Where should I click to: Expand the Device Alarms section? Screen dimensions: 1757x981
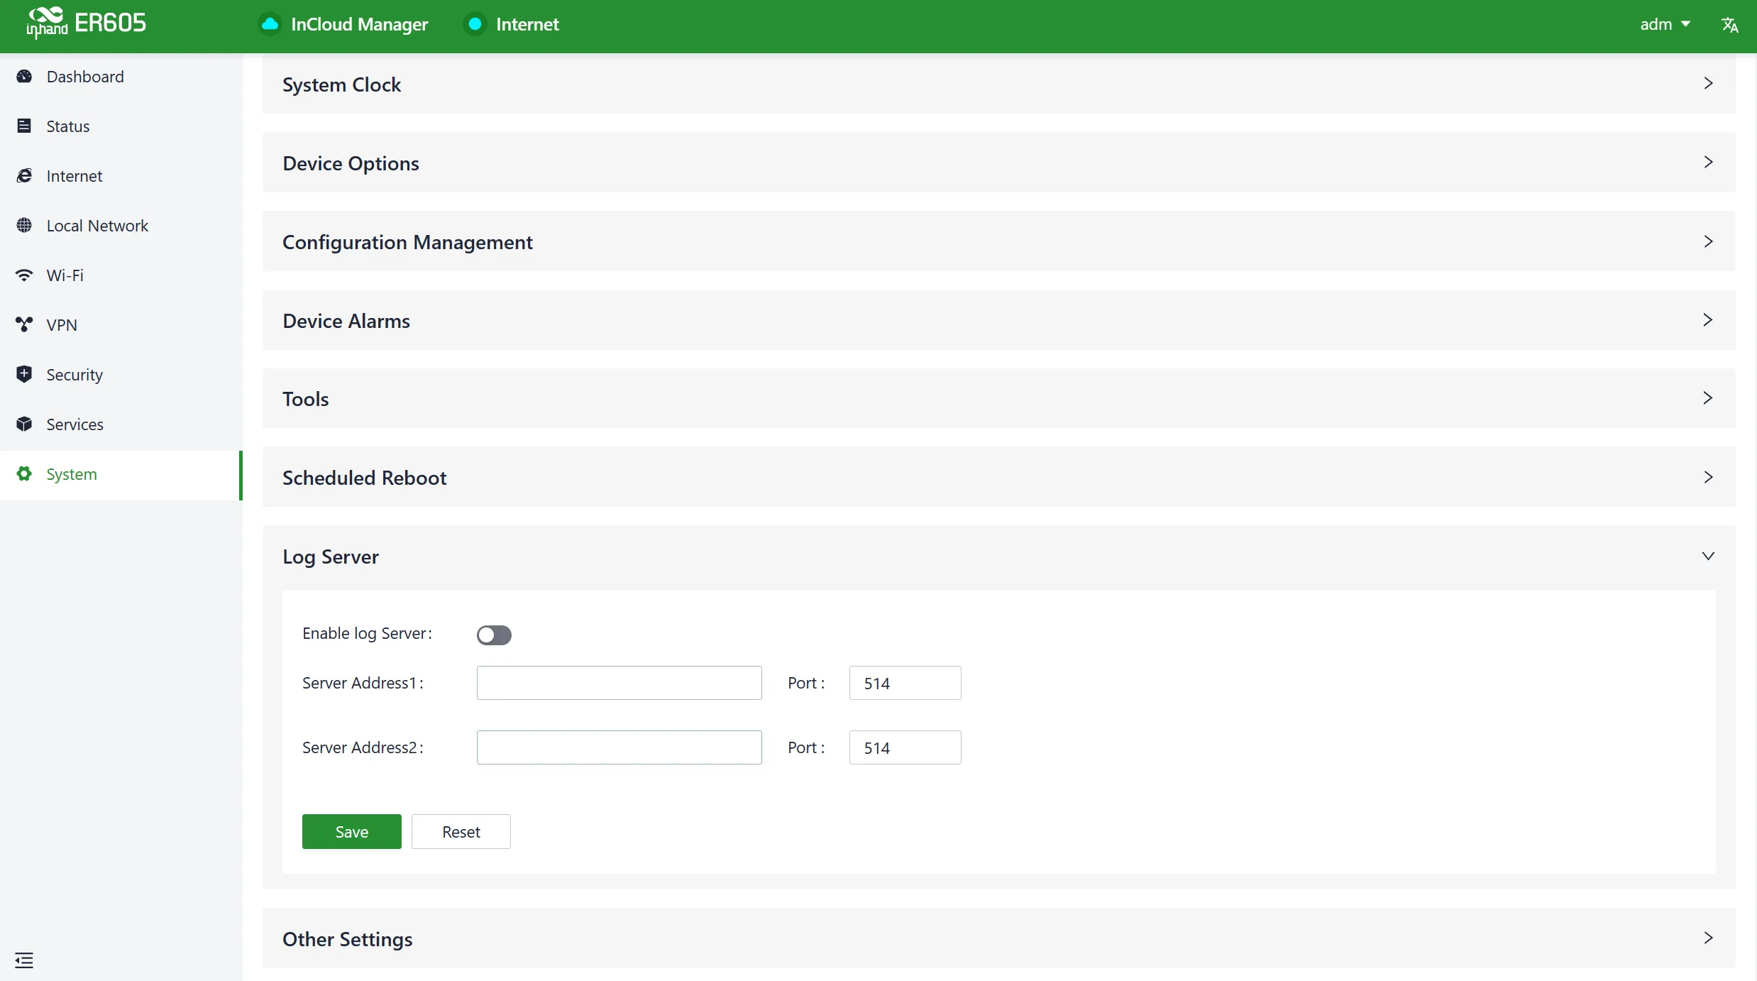coord(998,320)
